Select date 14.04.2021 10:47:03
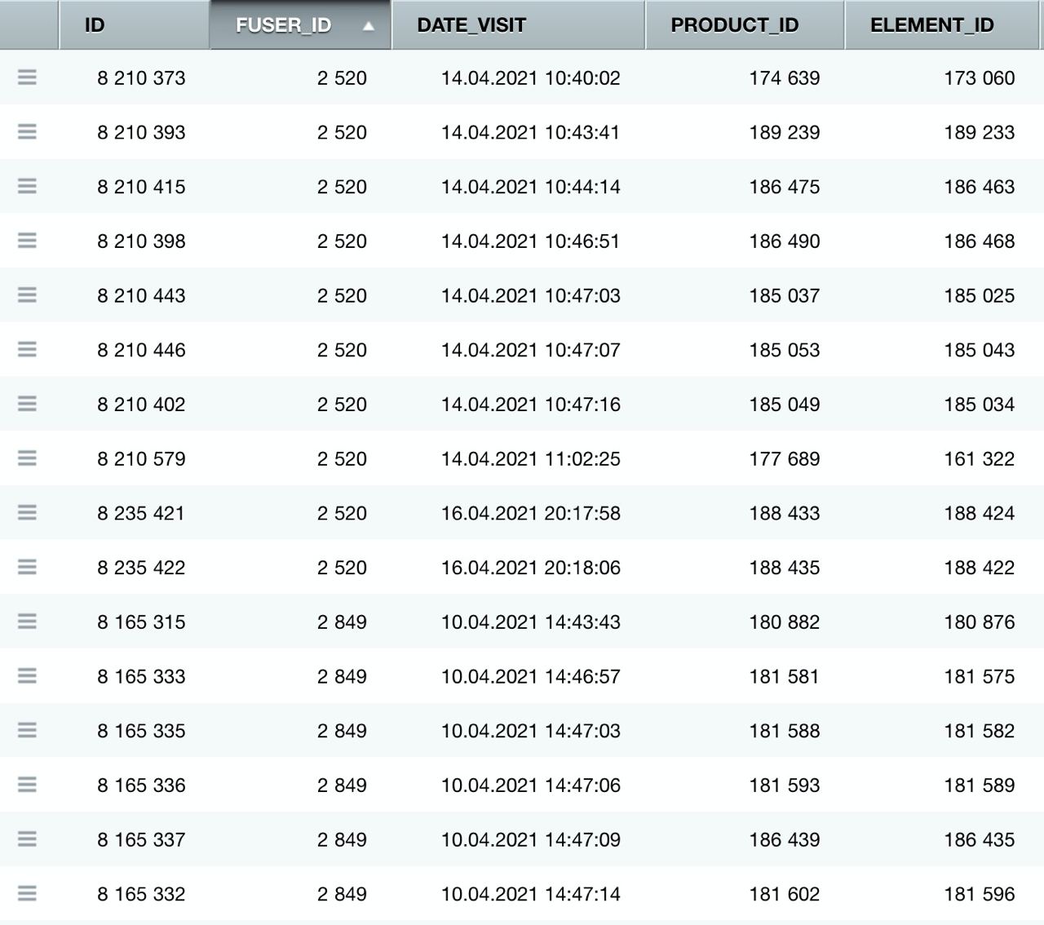 point(530,295)
